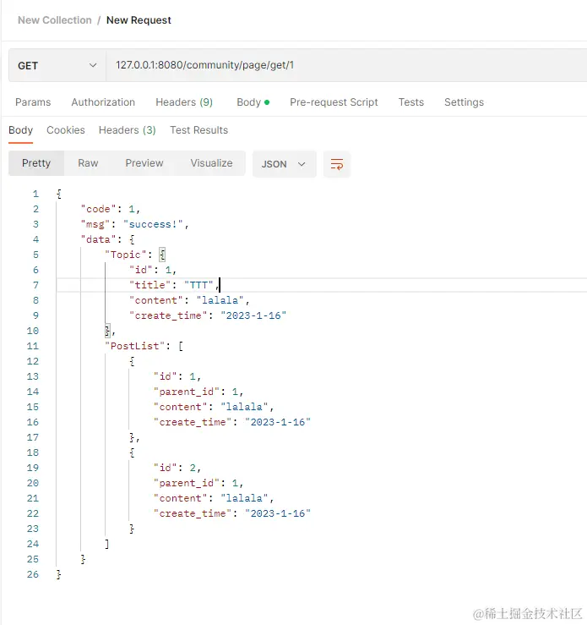Image resolution: width=587 pixels, height=625 pixels.
Task: Collapse the "Topic" object at line 5
Action: click(162, 255)
